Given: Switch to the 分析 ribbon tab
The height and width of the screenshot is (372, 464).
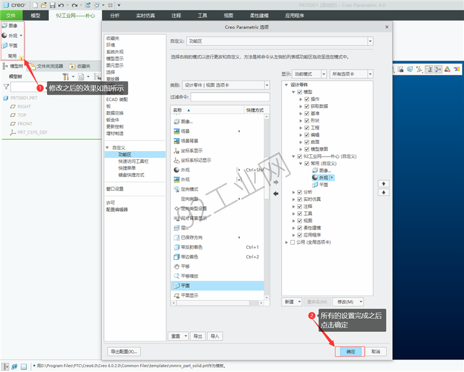Looking at the screenshot, I should (x=115, y=15).
